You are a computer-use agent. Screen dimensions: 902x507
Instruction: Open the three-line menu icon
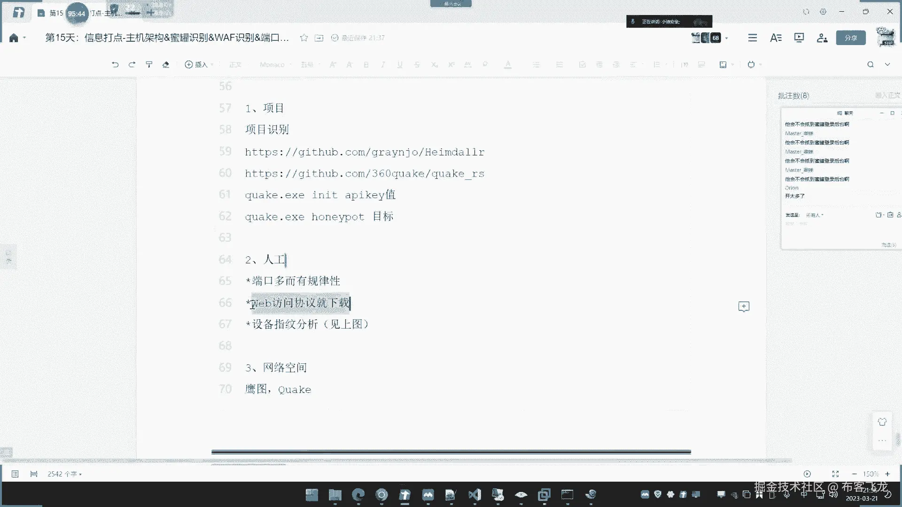[x=753, y=38]
